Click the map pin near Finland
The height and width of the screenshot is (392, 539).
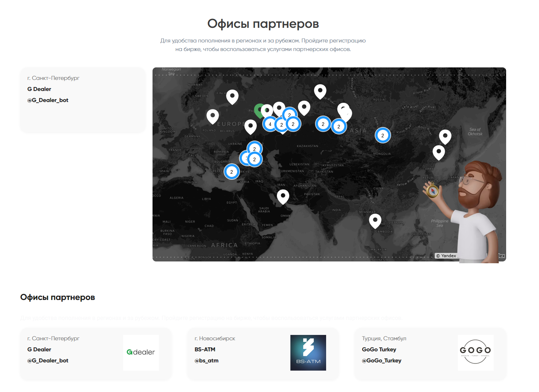[232, 96]
